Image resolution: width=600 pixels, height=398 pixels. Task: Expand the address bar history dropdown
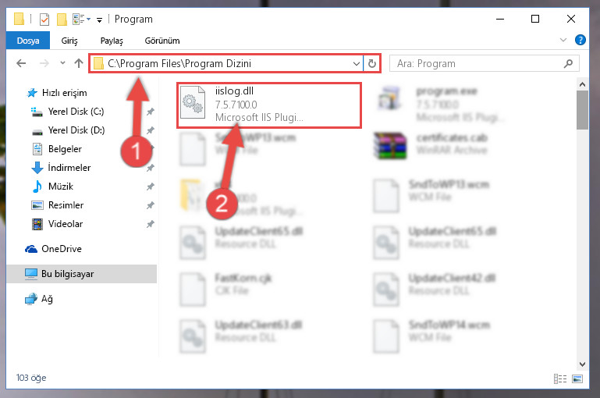[357, 63]
